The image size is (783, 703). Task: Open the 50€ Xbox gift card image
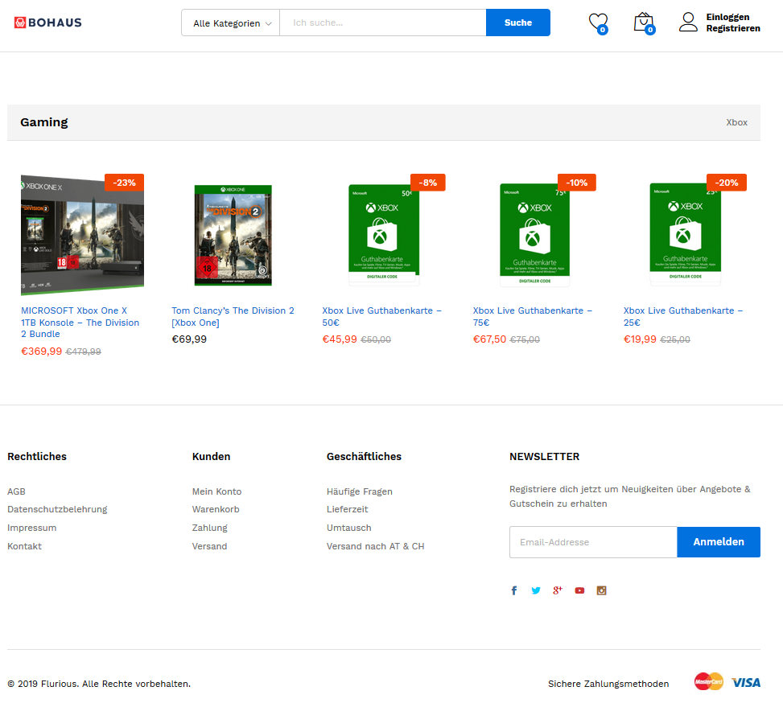384,235
